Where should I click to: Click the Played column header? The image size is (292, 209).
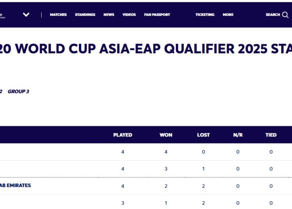coord(123,135)
